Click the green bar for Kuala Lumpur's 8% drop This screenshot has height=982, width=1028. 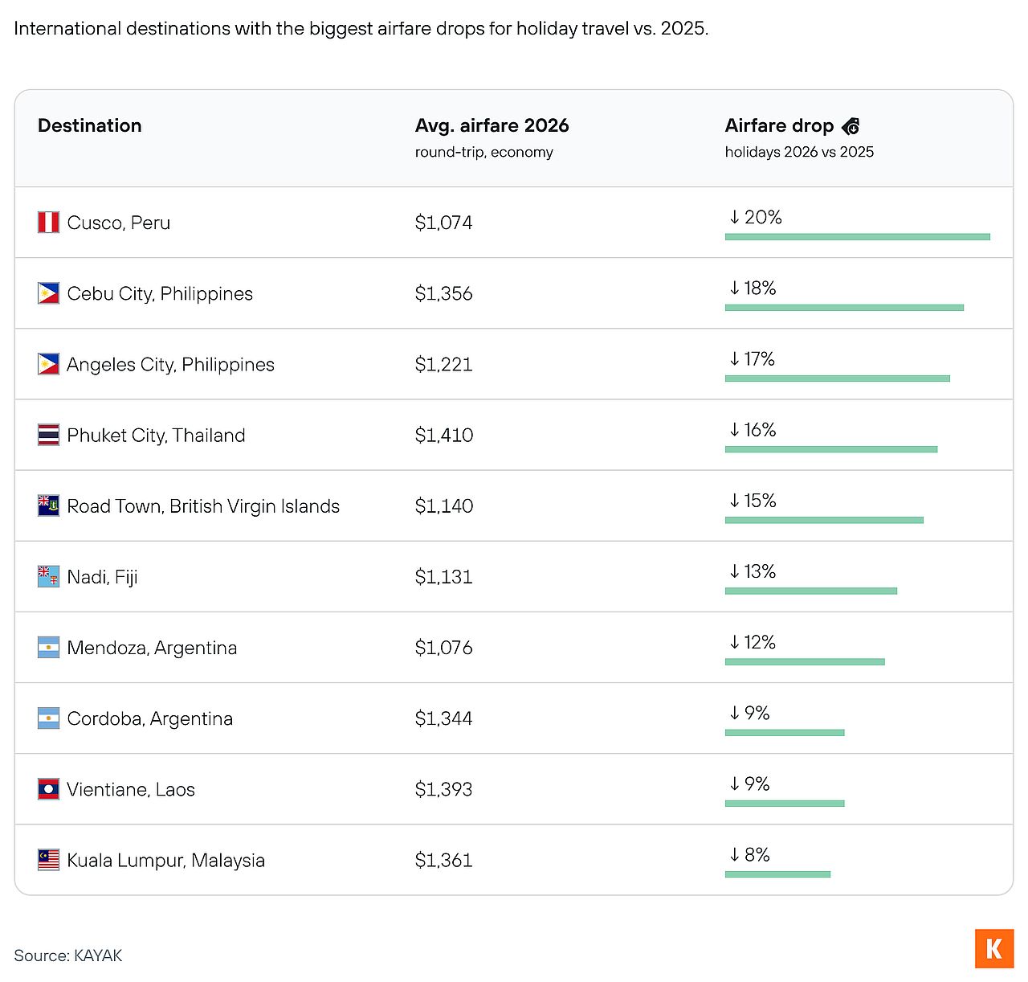point(777,874)
